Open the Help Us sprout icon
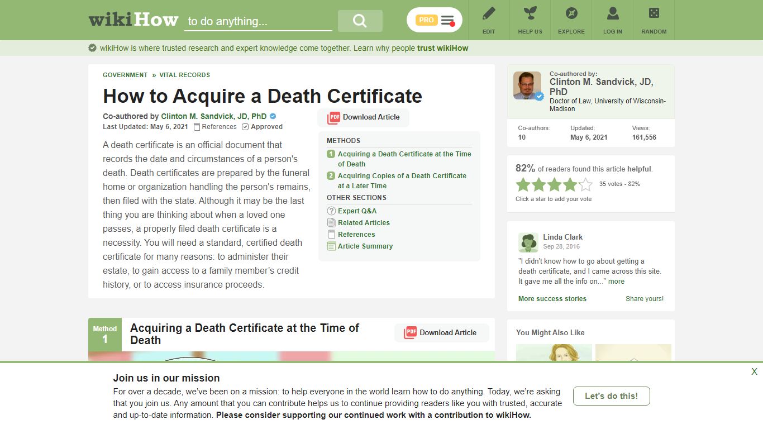Viewport: 763px width, 429px height. (530, 13)
